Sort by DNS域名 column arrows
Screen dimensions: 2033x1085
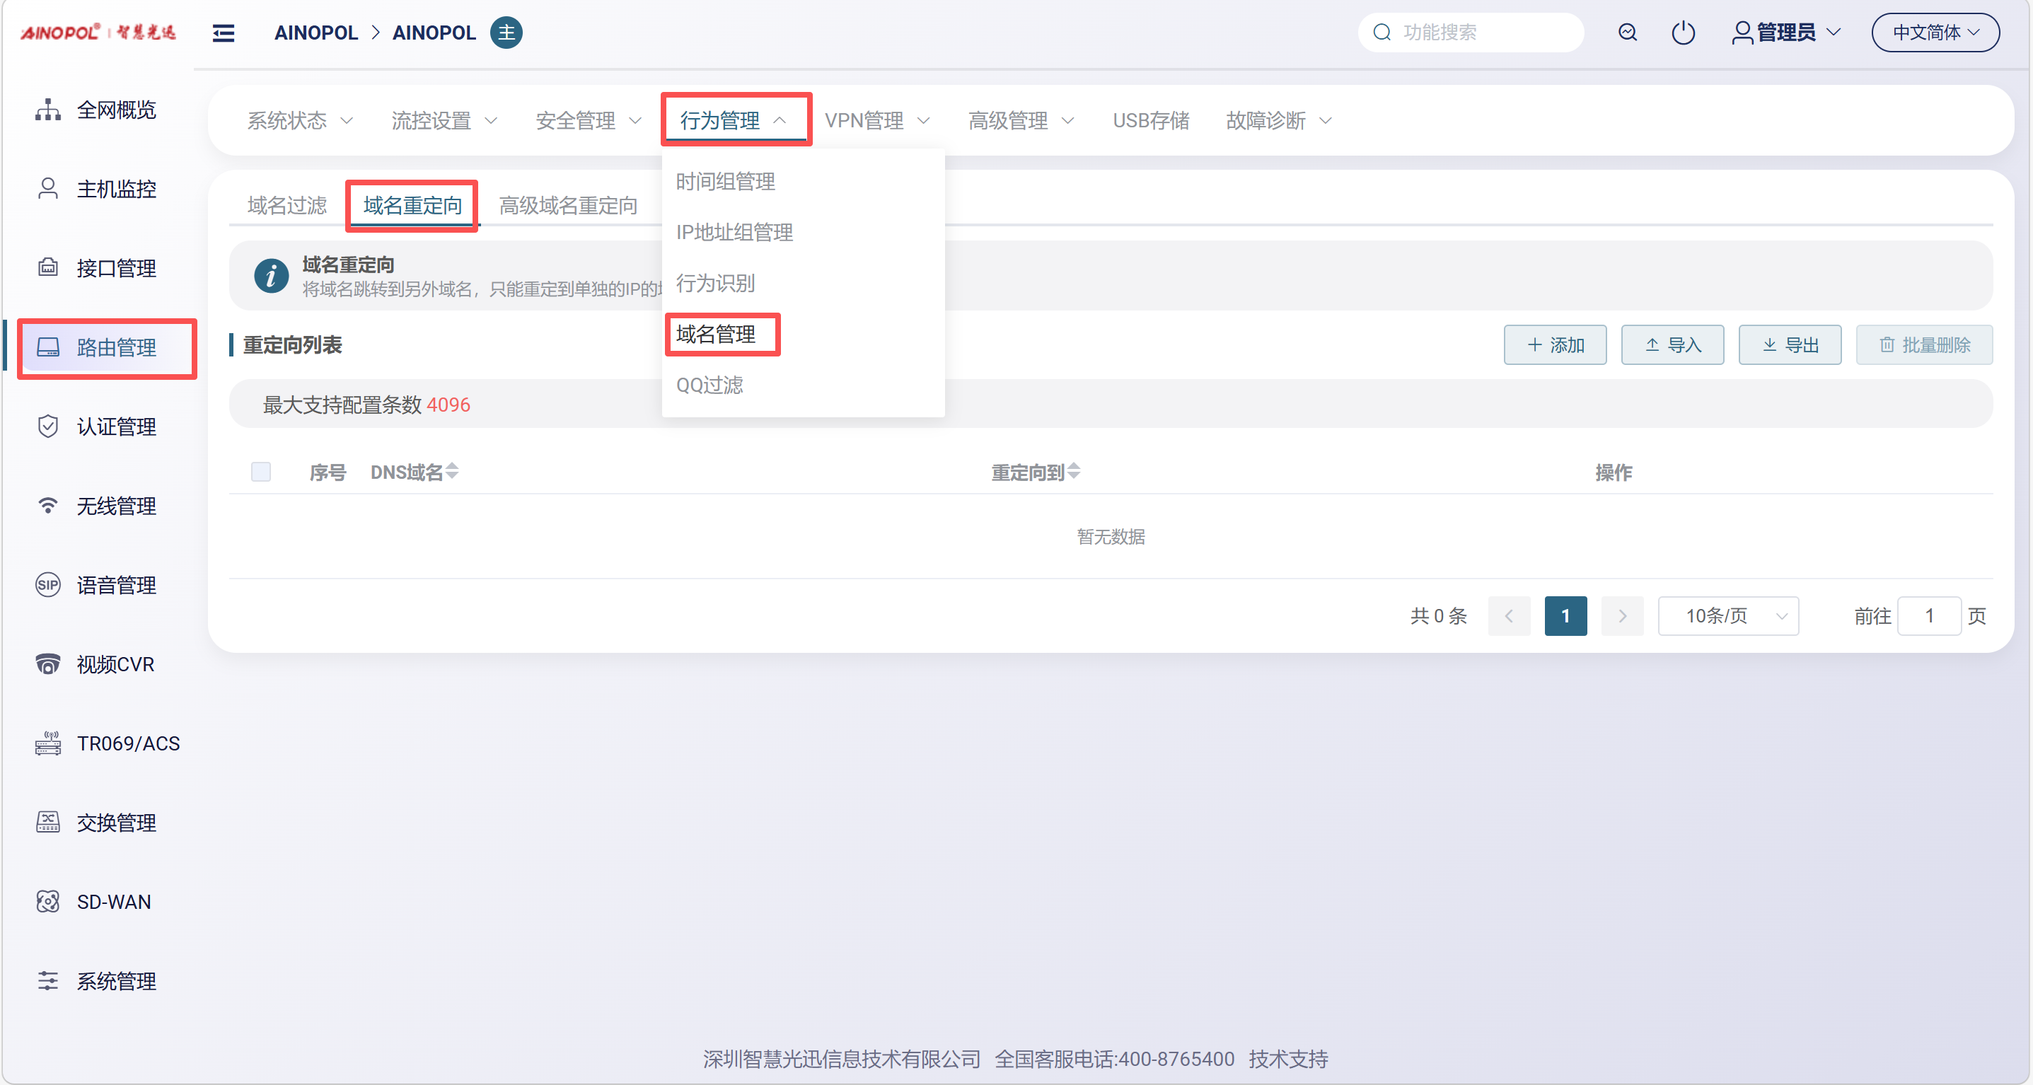tap(452, 472)
